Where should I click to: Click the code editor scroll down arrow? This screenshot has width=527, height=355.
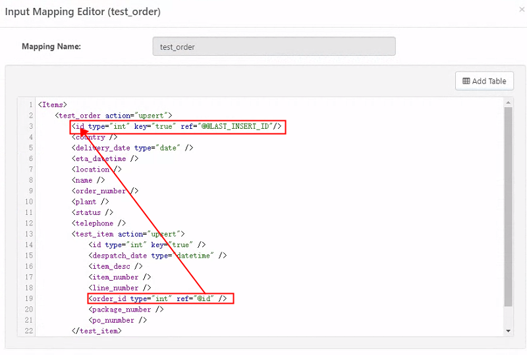[508, 331]
